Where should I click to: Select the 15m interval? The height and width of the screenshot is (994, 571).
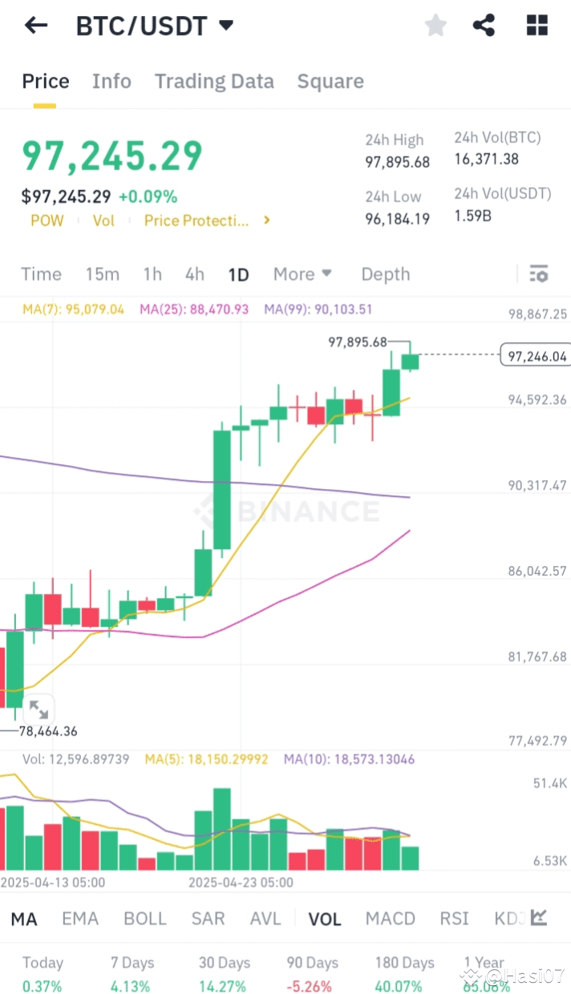point(103,274)
